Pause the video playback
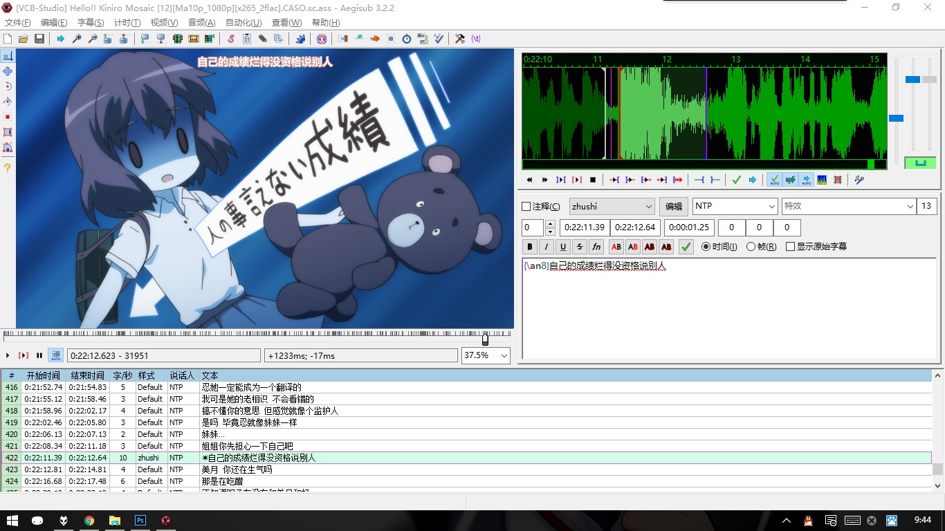Image resolution: width=945 pixels, height=531 pixels. tap(39, 355)
